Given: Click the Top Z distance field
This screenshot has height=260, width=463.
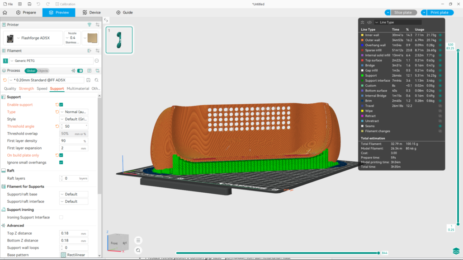Looking at the screenshot, I should click(x=74, y=233).
